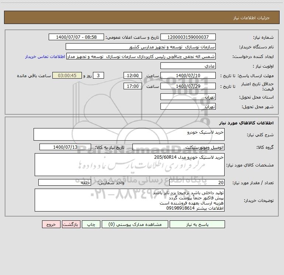This screenshot has width=284, height=275.
Task: Click the countdown timer 03:00:45
Action: point(67,75)
